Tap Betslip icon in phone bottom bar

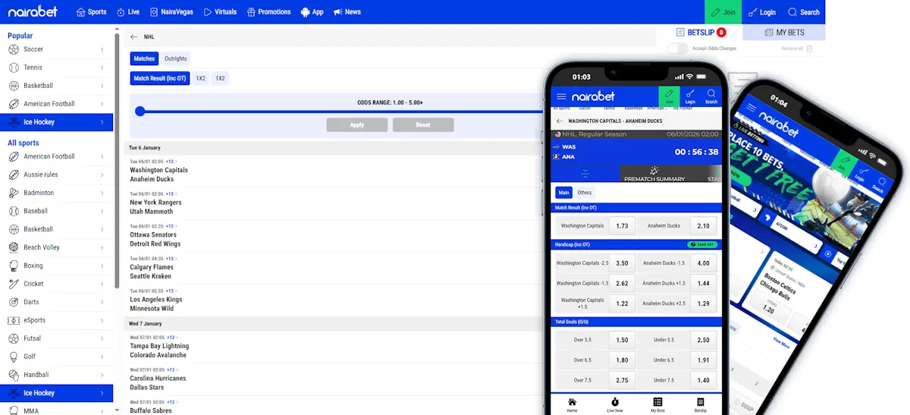coord(700,402)
